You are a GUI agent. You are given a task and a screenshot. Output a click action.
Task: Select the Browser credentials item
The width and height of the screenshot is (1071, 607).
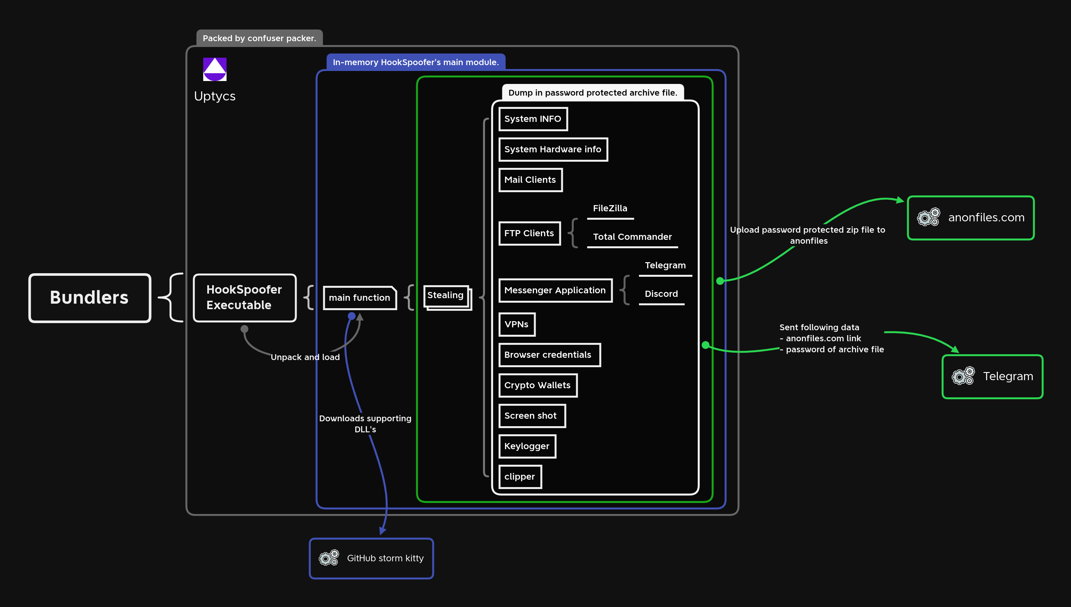(550, 355)
